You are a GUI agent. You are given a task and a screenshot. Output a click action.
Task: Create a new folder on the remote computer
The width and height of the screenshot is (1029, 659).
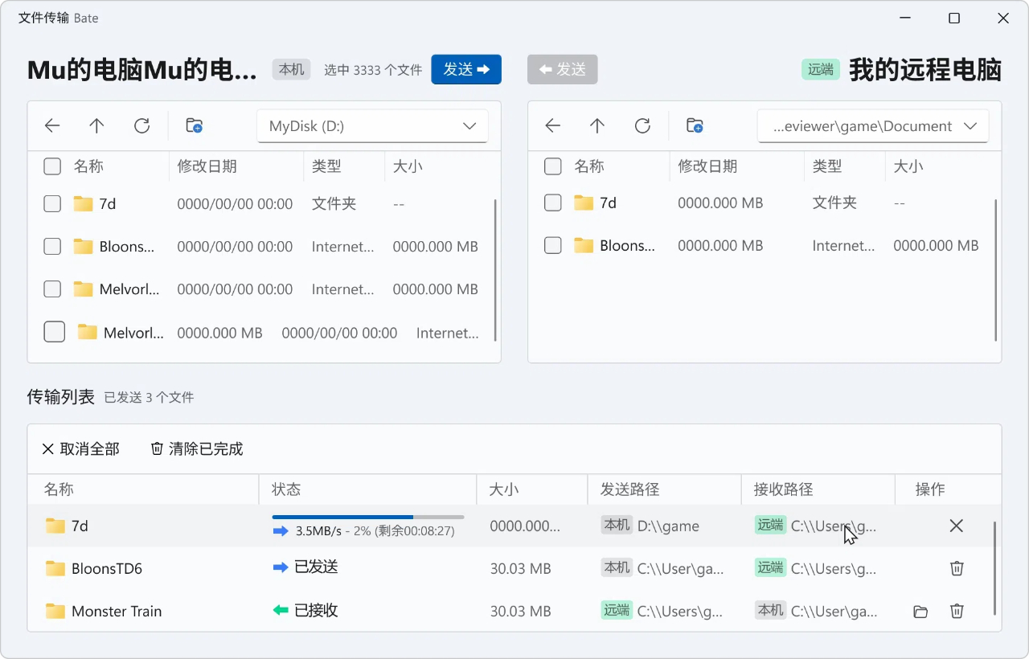694,125
